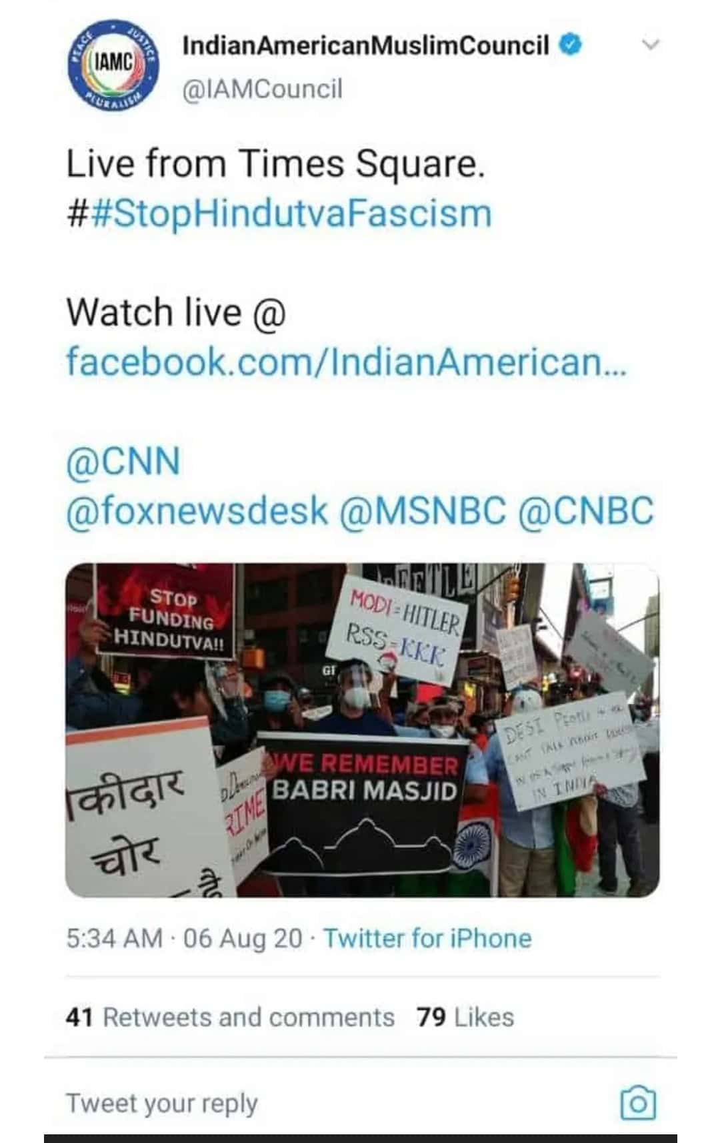720x1143 pixels.
Task: Open IndianAmericanMuslimCouncil display name
Action: tap(366, 46)
